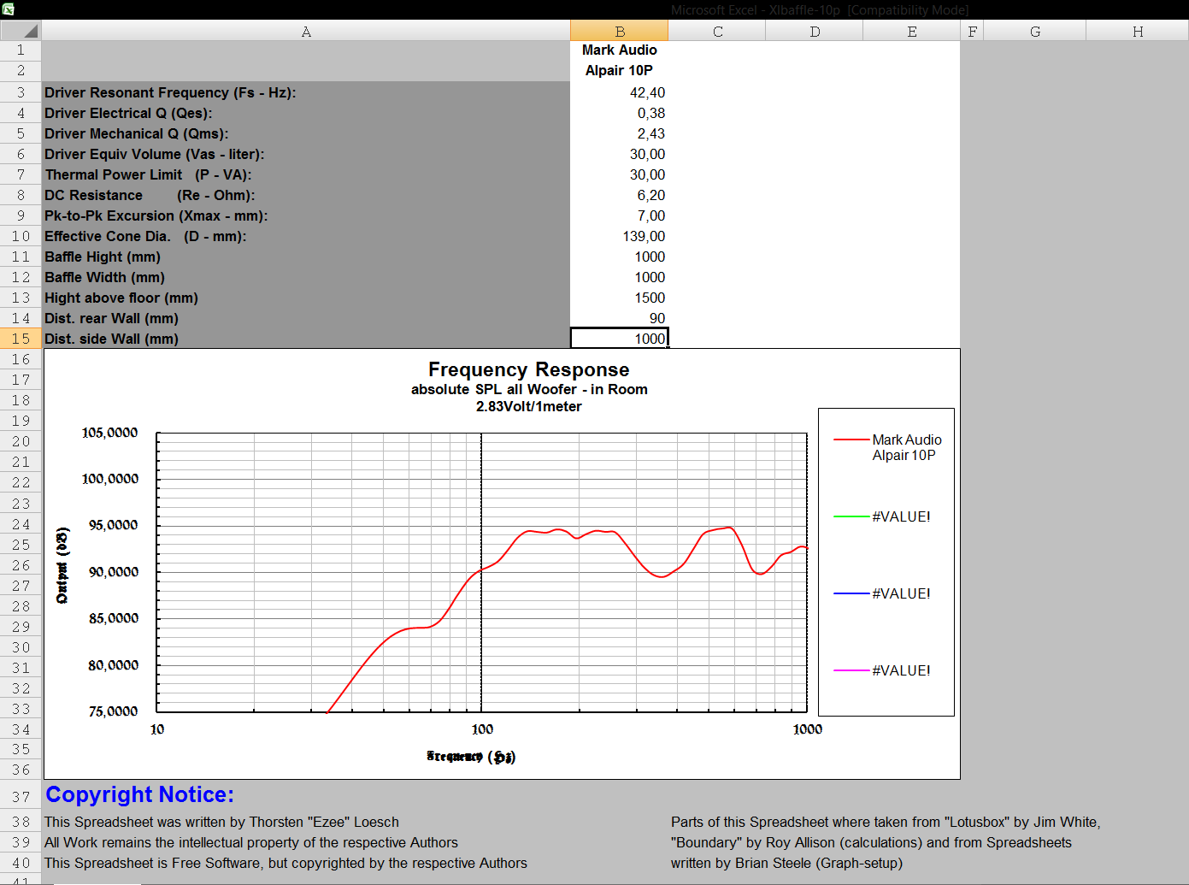Select column F header
This screenshot has width=1189, height=885.
[972, 31]
